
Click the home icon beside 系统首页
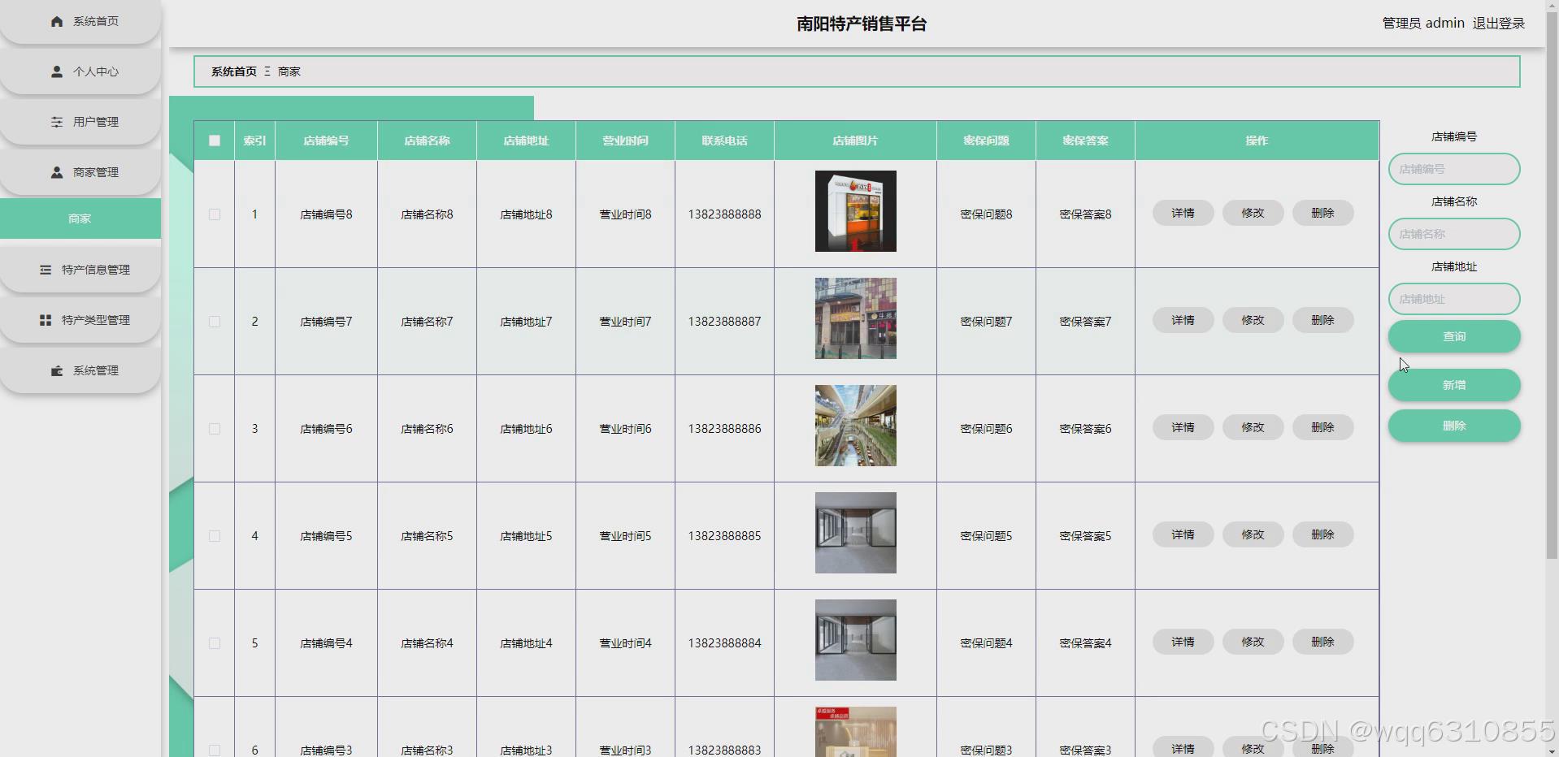[57, 22]
